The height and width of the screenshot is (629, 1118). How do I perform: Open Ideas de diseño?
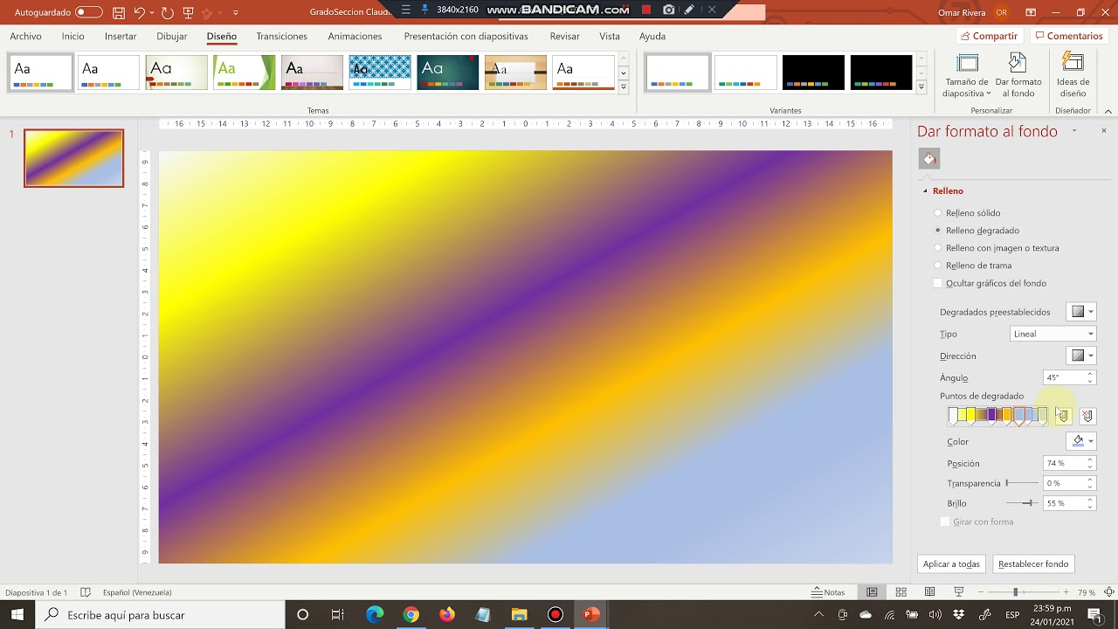[x=1073, y=75]
